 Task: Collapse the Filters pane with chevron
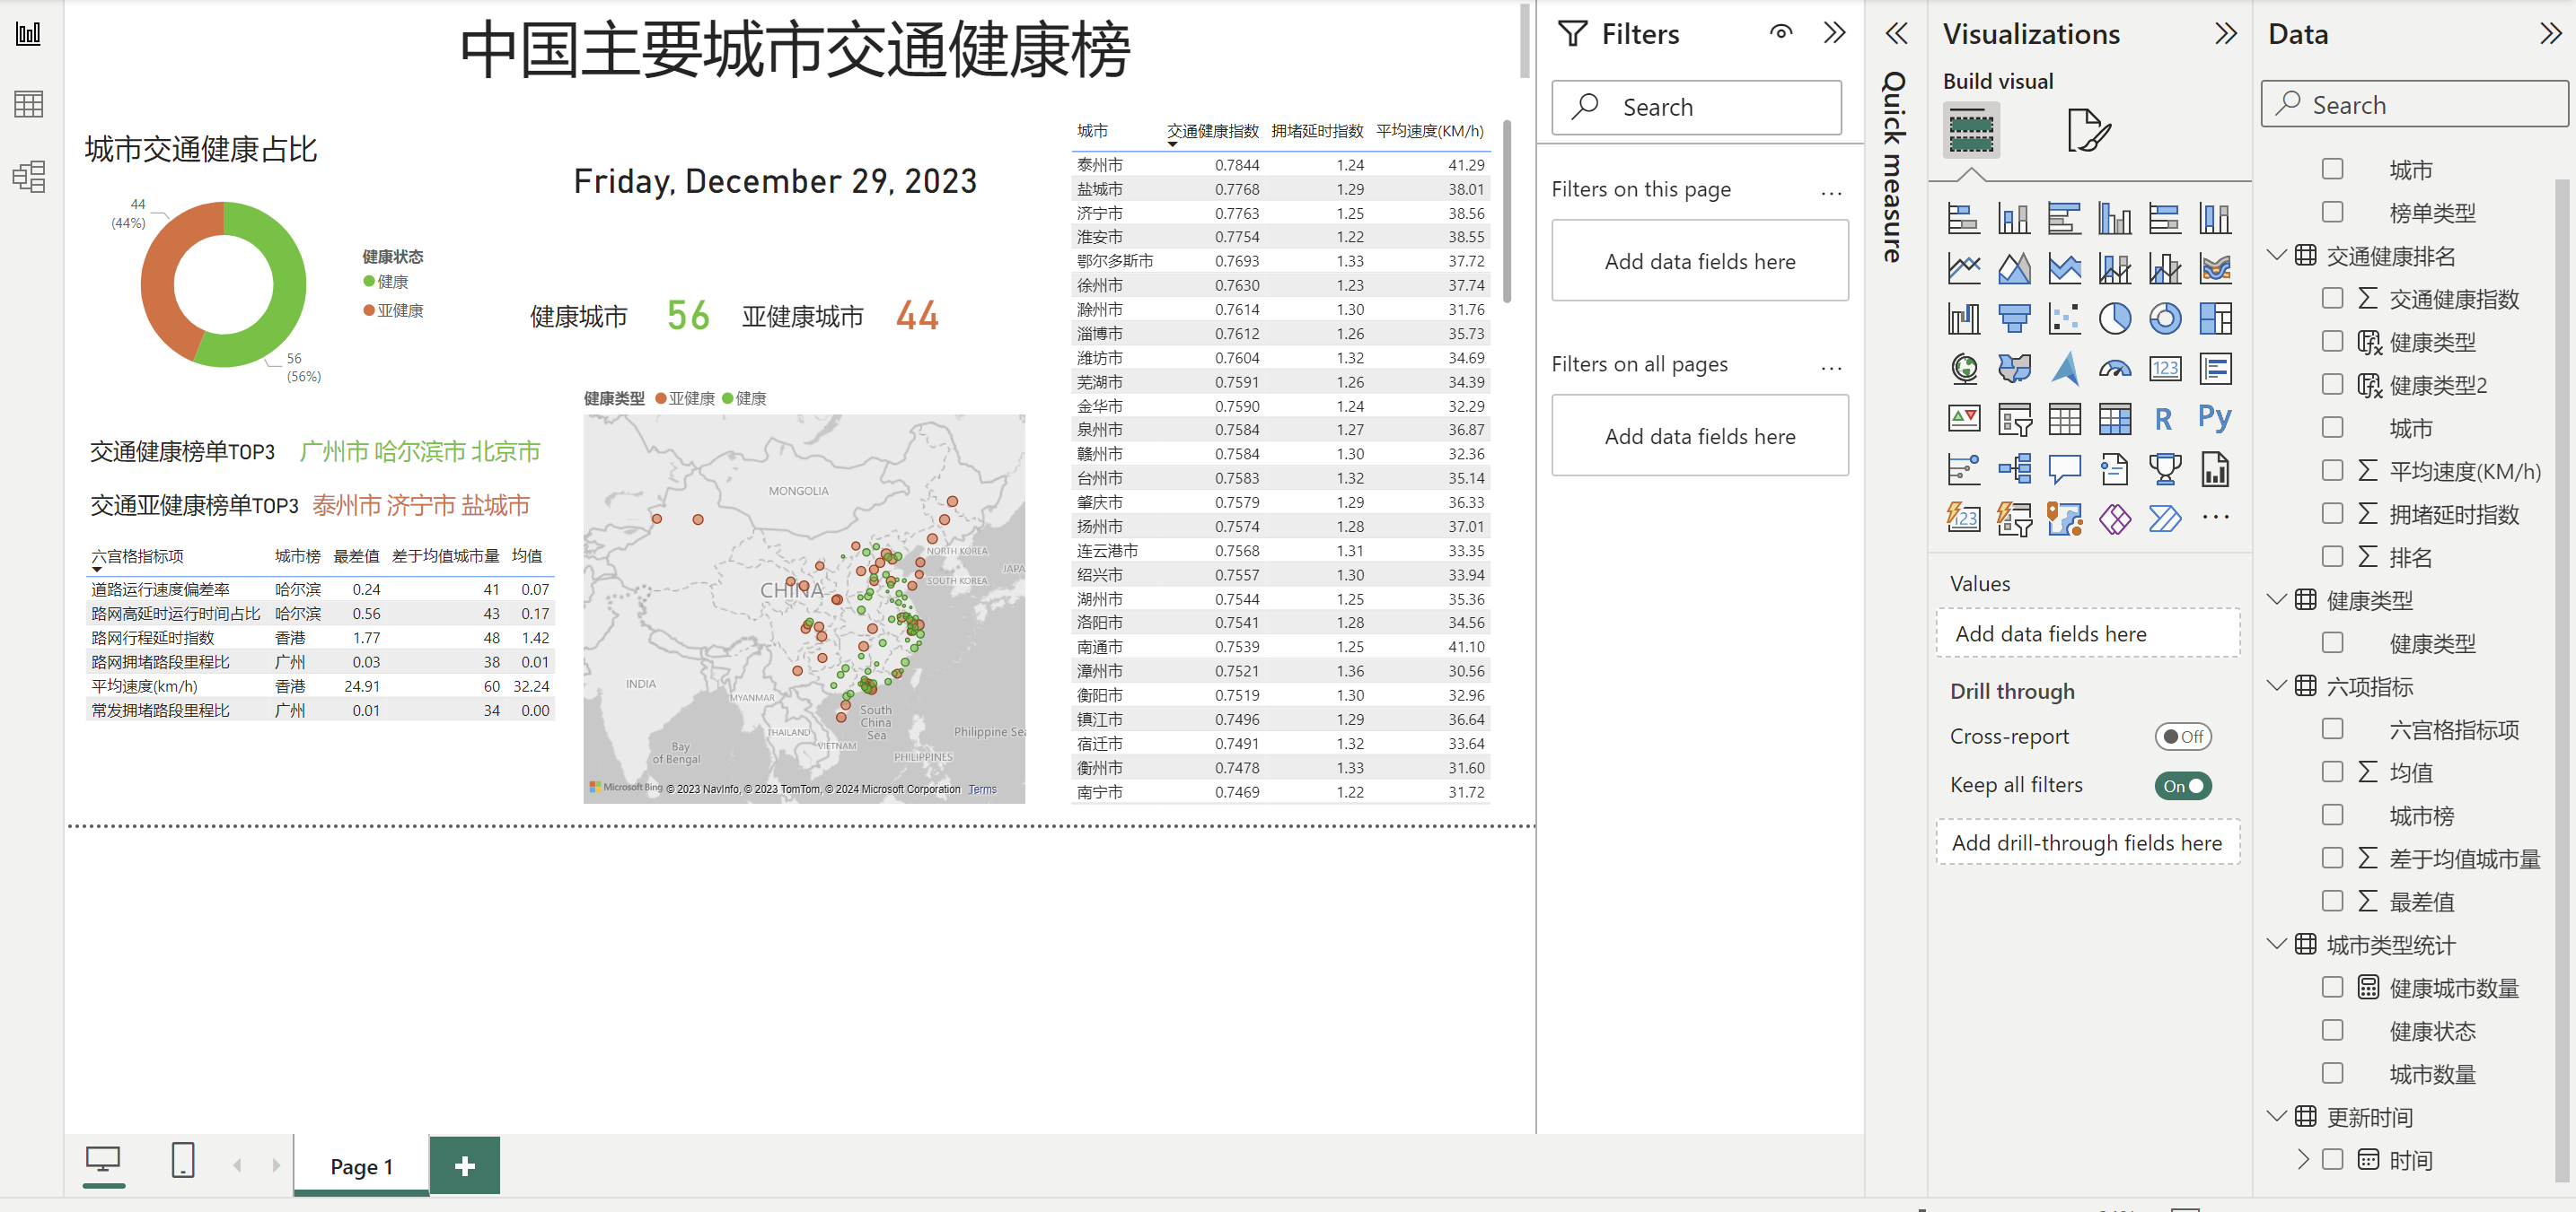[x=1834, y=33]
